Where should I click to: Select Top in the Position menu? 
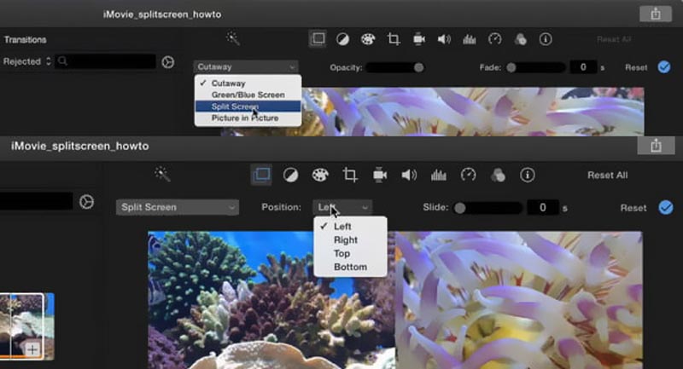(350, 253)
